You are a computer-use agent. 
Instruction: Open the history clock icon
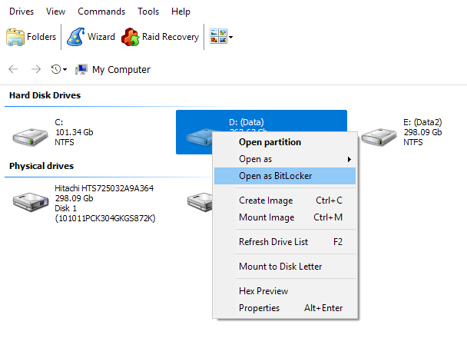(x=56, y=69)
